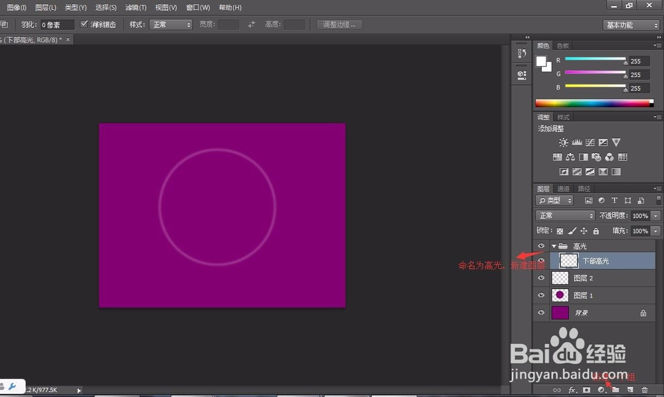Open the 正常 blend mode dropdown

tap(565, 215)
